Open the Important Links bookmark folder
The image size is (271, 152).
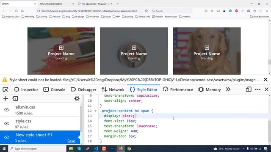[11, 17]
